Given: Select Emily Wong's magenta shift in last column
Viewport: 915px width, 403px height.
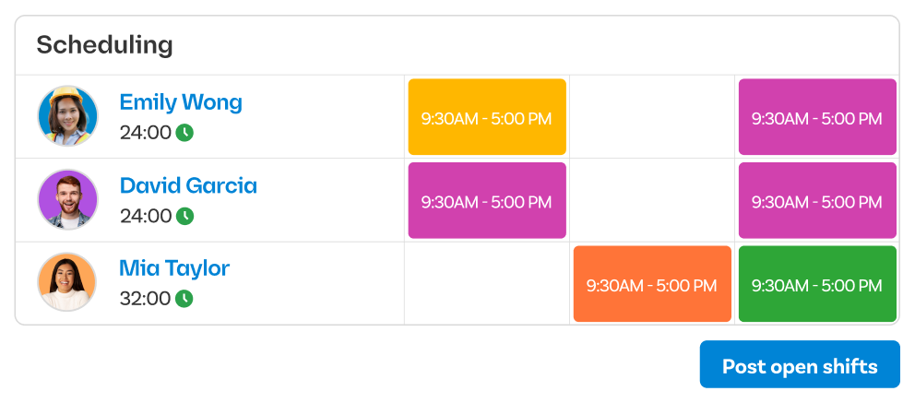Looking at the screenshot, I should coord(816,117).
